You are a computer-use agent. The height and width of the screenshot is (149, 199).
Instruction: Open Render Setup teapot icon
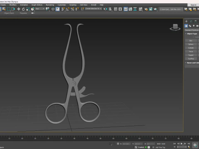coord(146,9)
